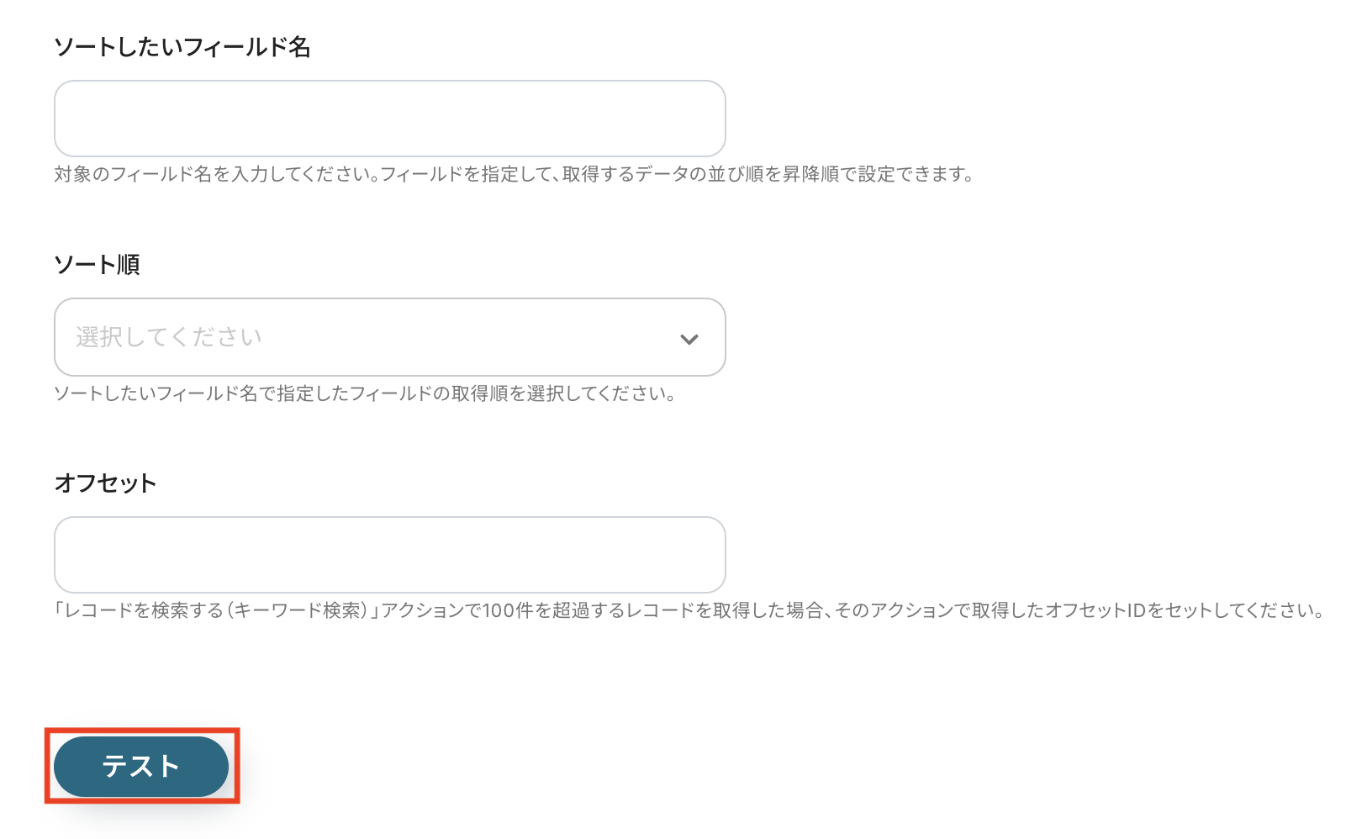The image size is (1367, 839).
Task: Focus the ソートしたいフィールド名 text input
Action: 390,119
